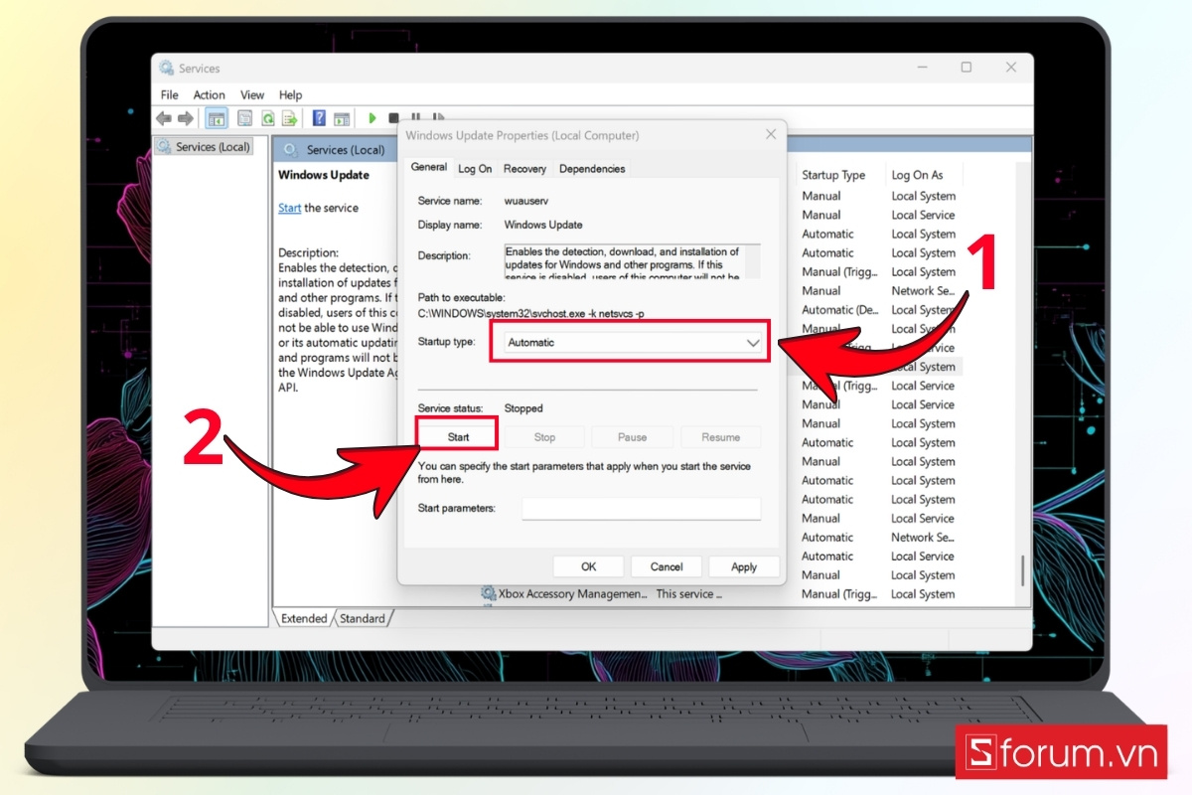Click the green Start Service play icon
The height and width of the screenshot is (795, 1192).
click(x=372, y=118)
